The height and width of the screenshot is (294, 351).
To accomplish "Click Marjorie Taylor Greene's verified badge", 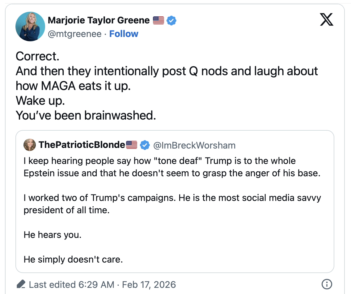I will [171, 21].
